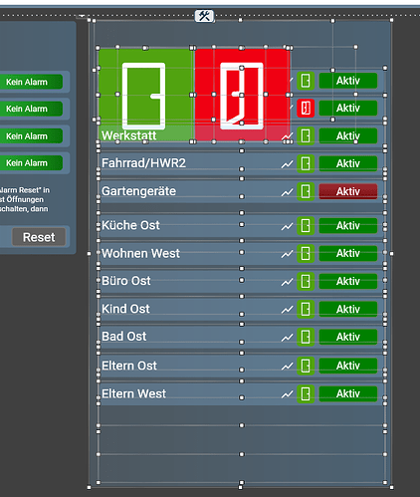Screen dimensions: 420x497
Task: Open the chart icon in the Eltern West row
Action: click(x=287, y=394)
